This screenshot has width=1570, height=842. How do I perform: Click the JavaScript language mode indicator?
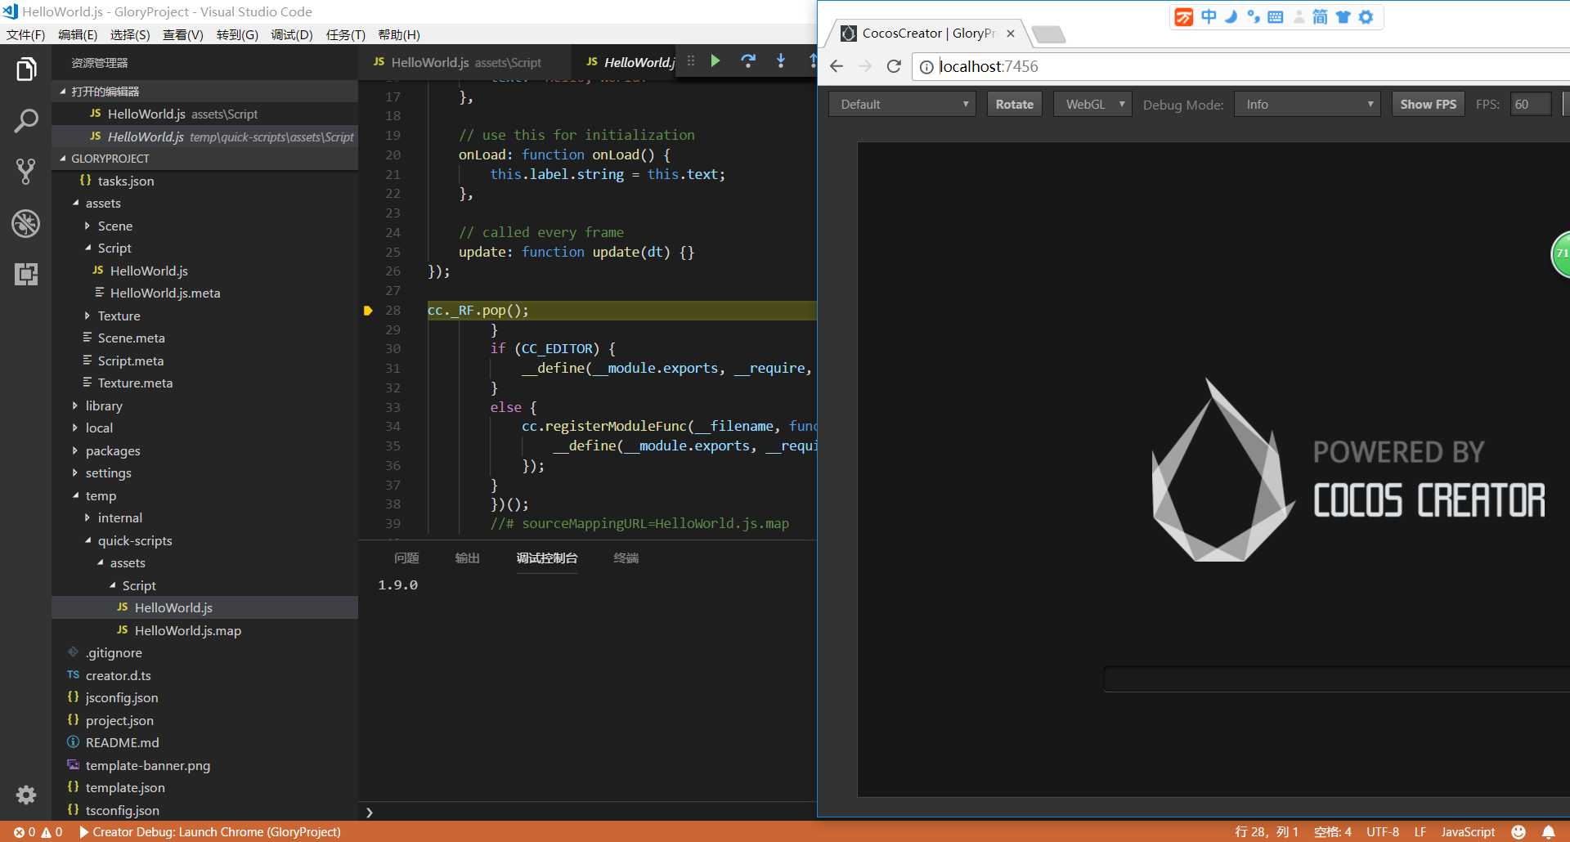[1468, 832]
